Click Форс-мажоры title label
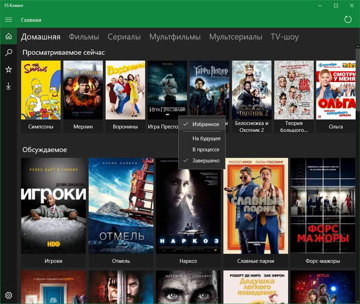360x304 pixels. (x=323, y=261)
